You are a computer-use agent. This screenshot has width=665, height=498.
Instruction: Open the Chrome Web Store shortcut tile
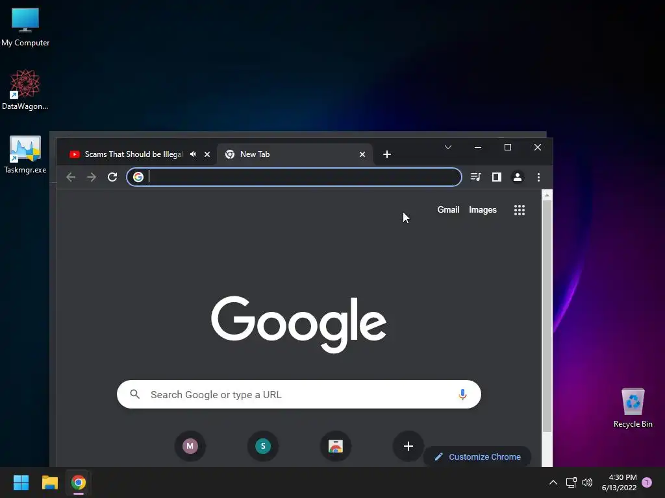[x=336, y=446]
